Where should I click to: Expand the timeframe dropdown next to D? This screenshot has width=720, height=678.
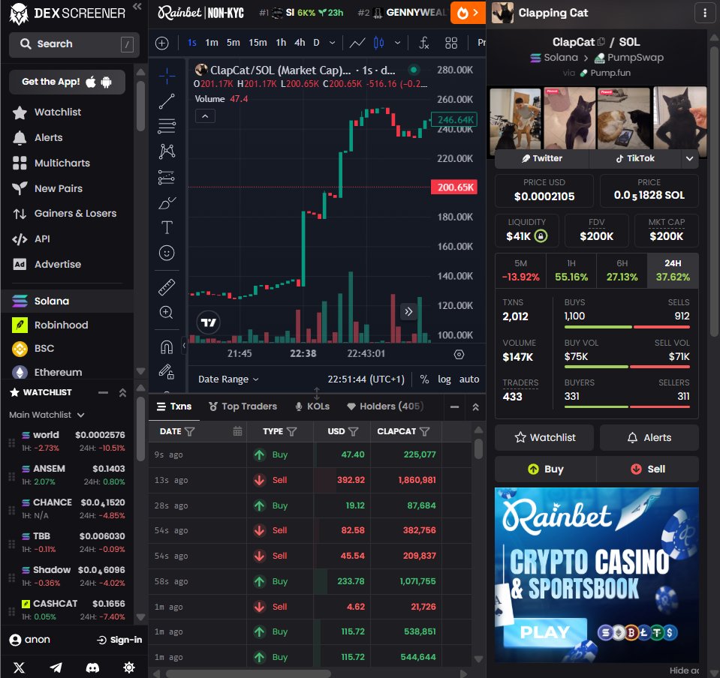(x=332, y=43)
